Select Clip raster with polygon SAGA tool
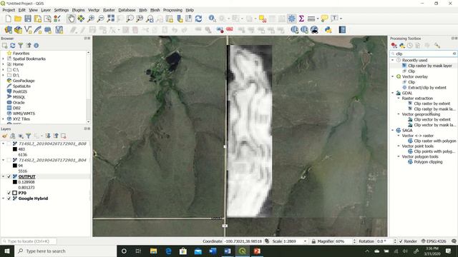Image resolution: width=458 pixels, height=257 pixels. [434, 141]
